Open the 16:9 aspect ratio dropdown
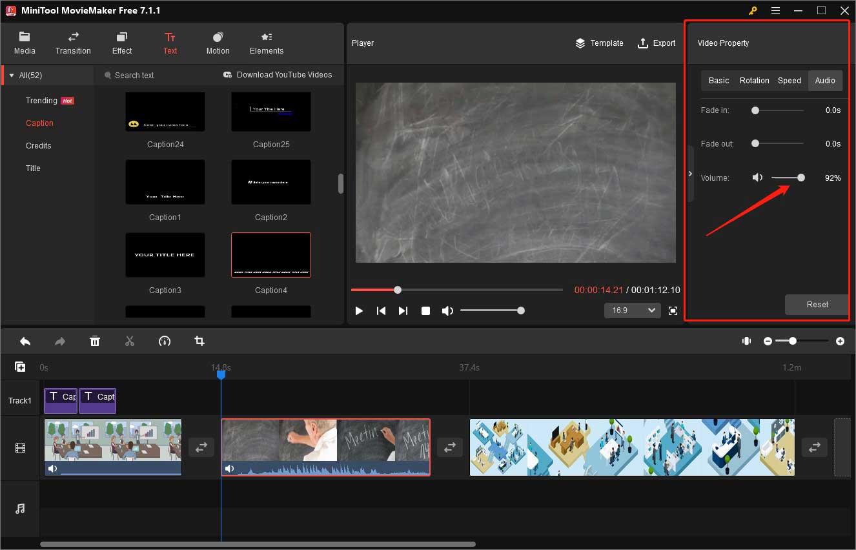 click(632, 311)
